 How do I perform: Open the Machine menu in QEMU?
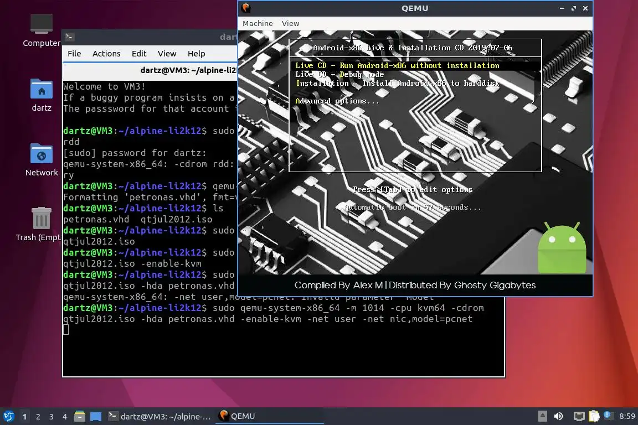click(258, 24)
